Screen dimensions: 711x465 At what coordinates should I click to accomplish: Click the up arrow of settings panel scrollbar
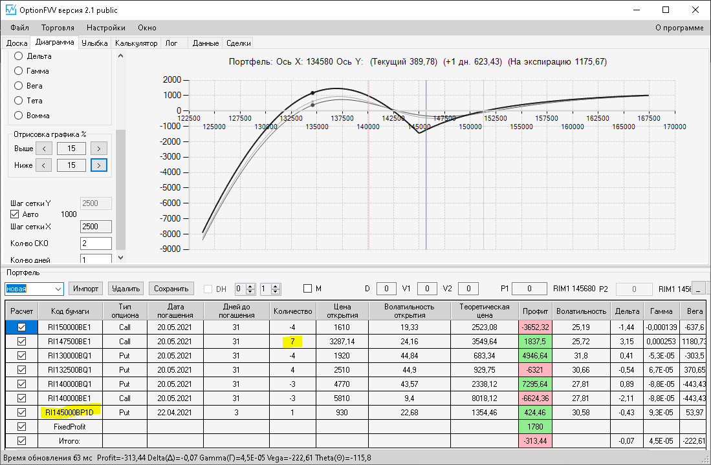click(120, 56)
